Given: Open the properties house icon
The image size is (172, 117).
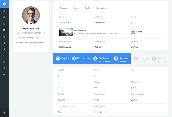Looking at the screenshot, I should pyautogui.click(x=4, y=37).
